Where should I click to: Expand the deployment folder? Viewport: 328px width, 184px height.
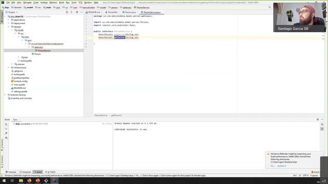coord(8,23)
